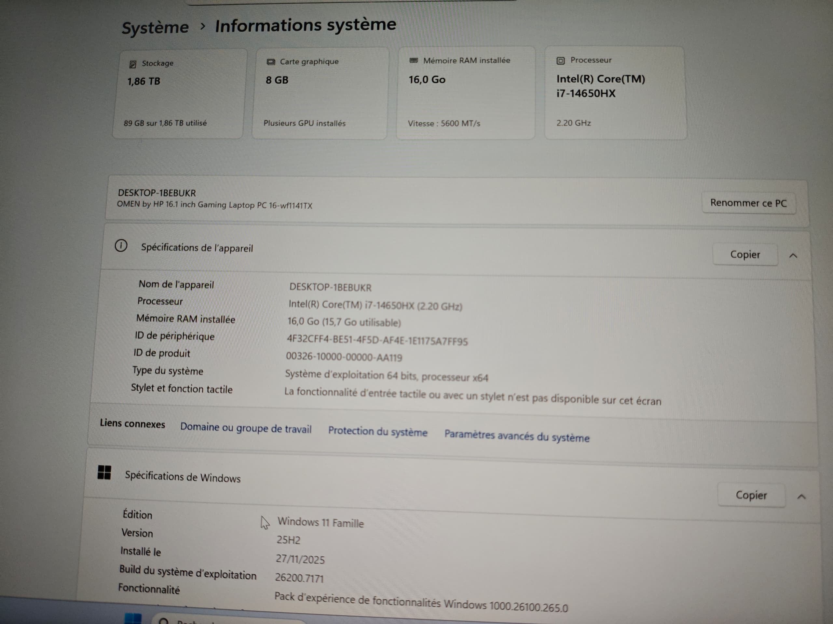Select the value 16,0 Go (15,7 Go utilisable)
This screenshot has width=833, height=624.
pos(344,322)
